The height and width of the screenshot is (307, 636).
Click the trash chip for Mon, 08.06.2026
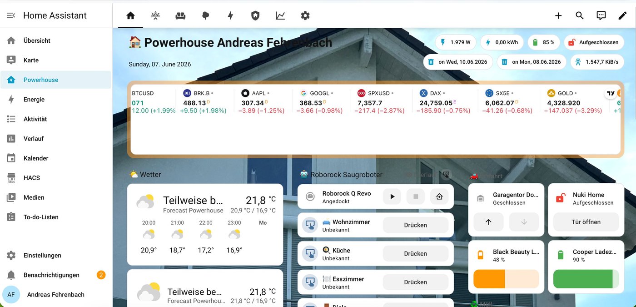532,62
